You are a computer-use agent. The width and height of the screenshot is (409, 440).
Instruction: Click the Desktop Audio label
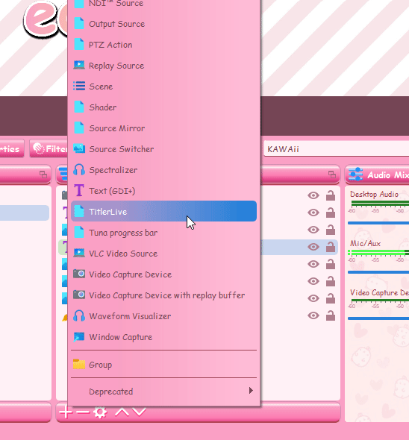[374, 194]
